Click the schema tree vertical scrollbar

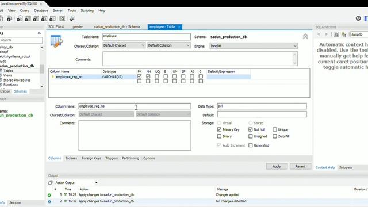click(x=42, y=69)
